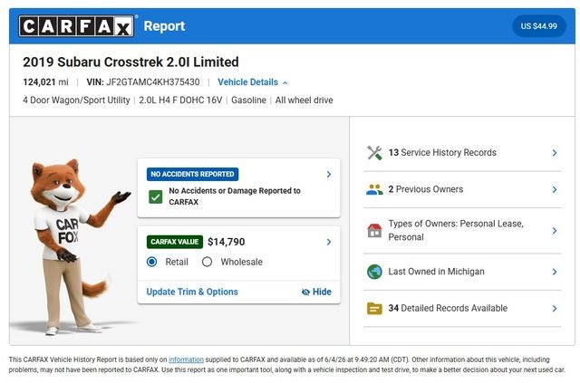The height and width of the screenshot is (383, 580).
Task: Hide the CARFAX value card
Action: (x=316, y=292)
